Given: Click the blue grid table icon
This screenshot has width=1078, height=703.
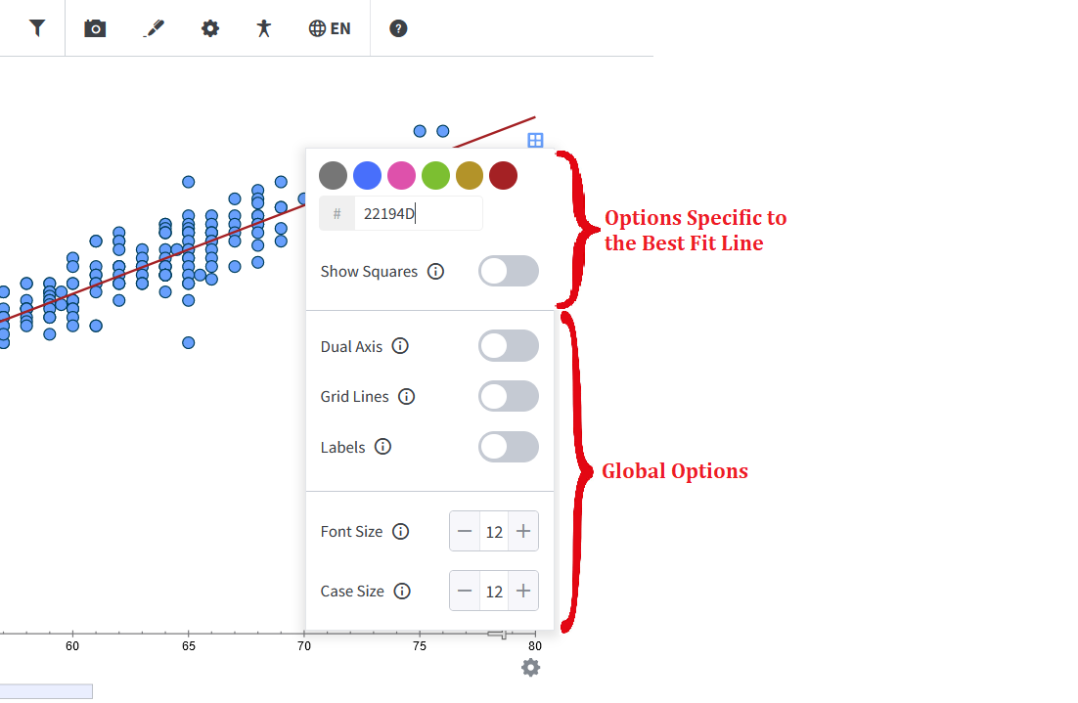Looking at the screenshot, I should pos(535,140).
